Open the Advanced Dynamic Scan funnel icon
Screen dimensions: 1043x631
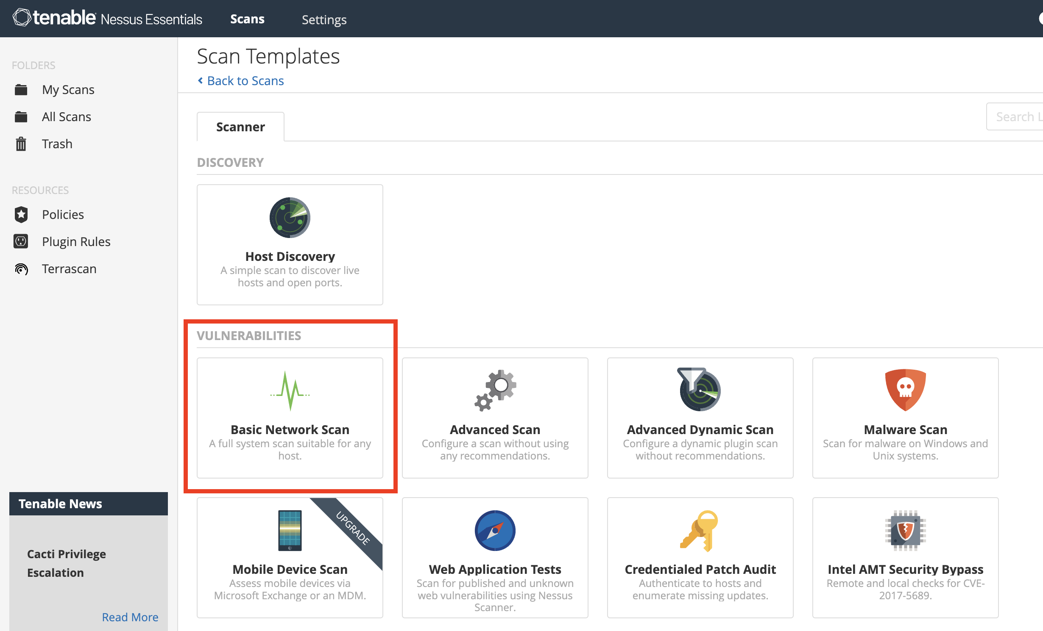tap(700, 389)
